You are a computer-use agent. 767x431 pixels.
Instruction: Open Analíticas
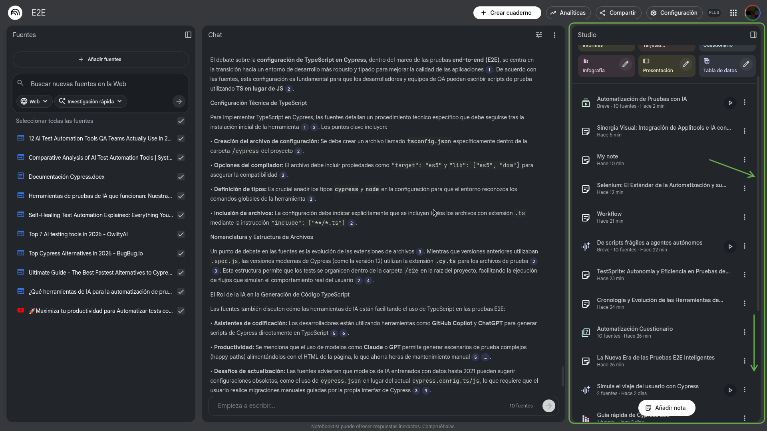pyautogui.click(x=568, y=13)
